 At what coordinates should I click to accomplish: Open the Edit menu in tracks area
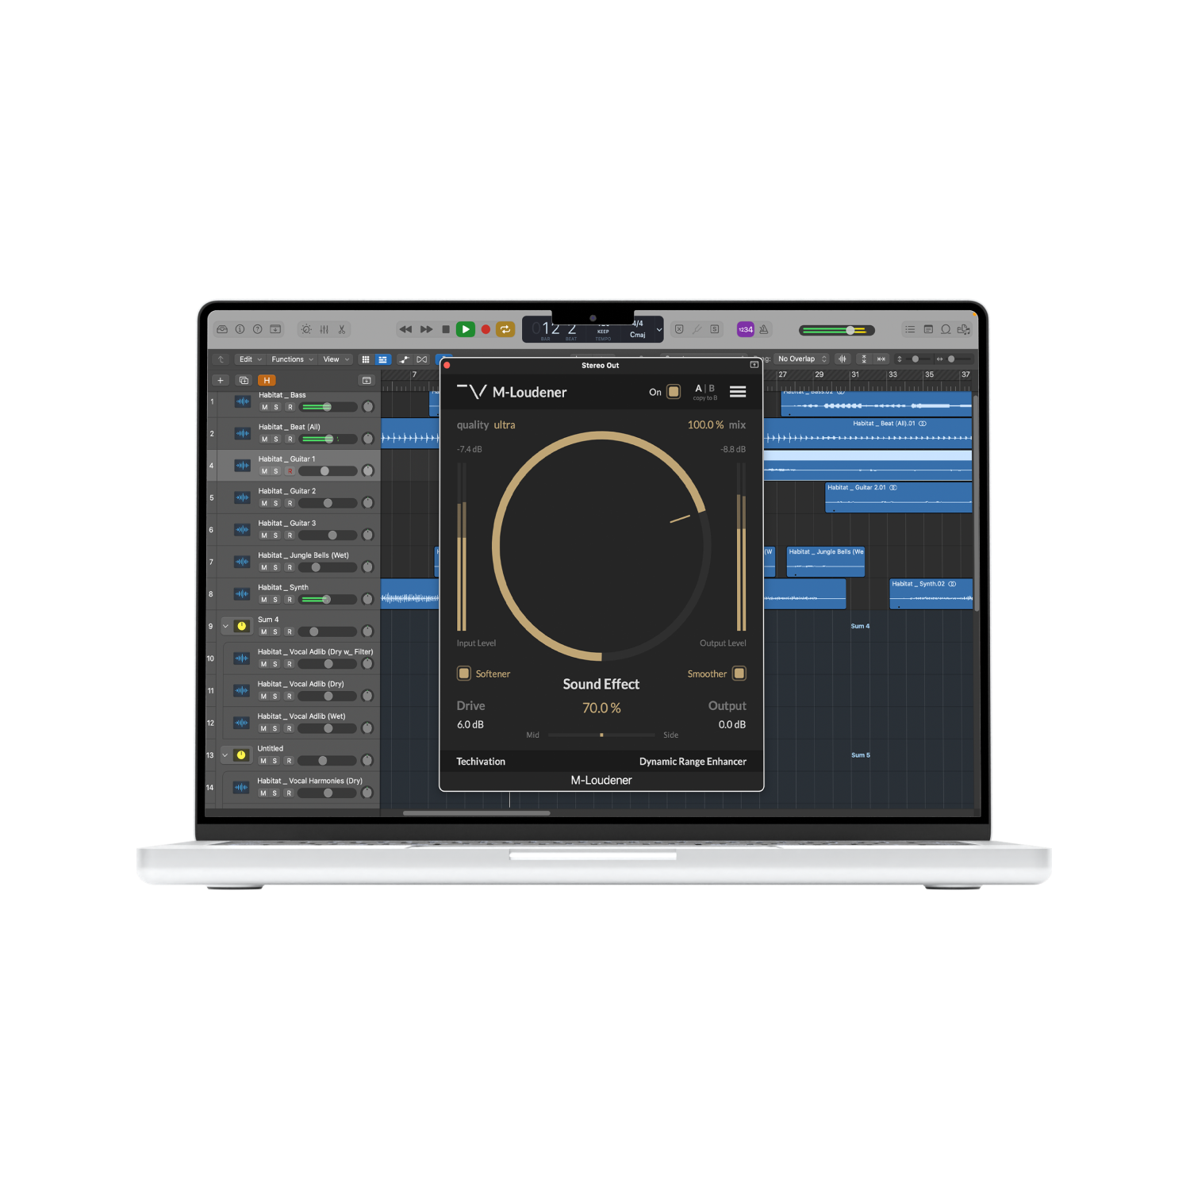(x=250, y=359)
